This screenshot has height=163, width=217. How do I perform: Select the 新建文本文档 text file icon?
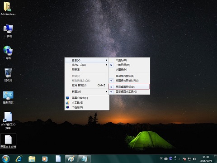(8, 141)
